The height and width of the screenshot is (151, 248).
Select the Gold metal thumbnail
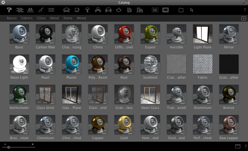tap(124, 125)
